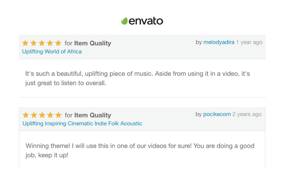
Task: Click second star of pocikecom's review rating
Action: 34,115
